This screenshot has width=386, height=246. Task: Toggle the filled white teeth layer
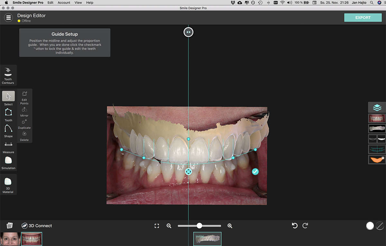tap(381, 139)
